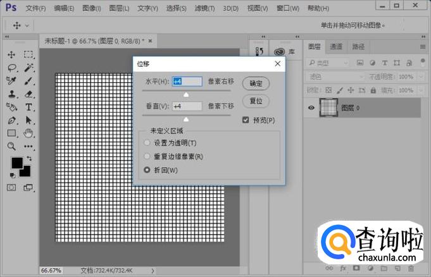Click the 复位 reset button
The height and width of the screenshot is (277, 431).
point(256,101)
